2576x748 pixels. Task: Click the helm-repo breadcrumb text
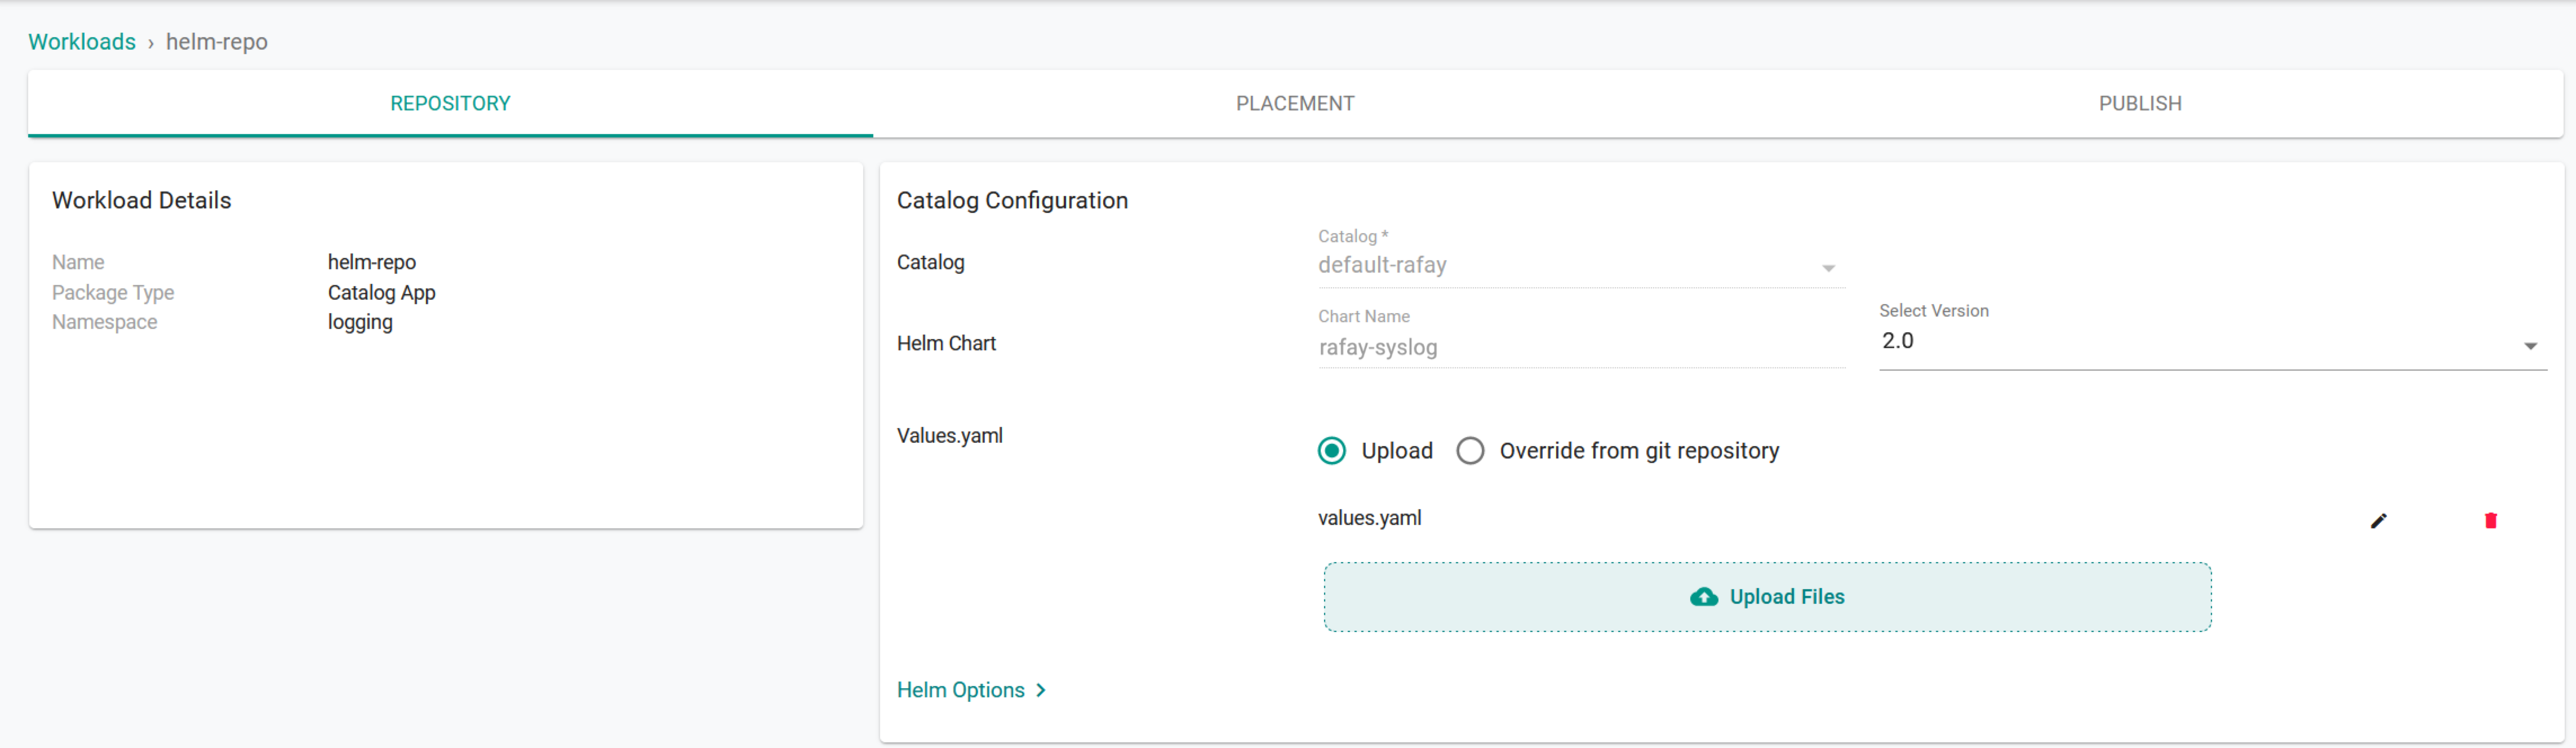pos(216,42)
